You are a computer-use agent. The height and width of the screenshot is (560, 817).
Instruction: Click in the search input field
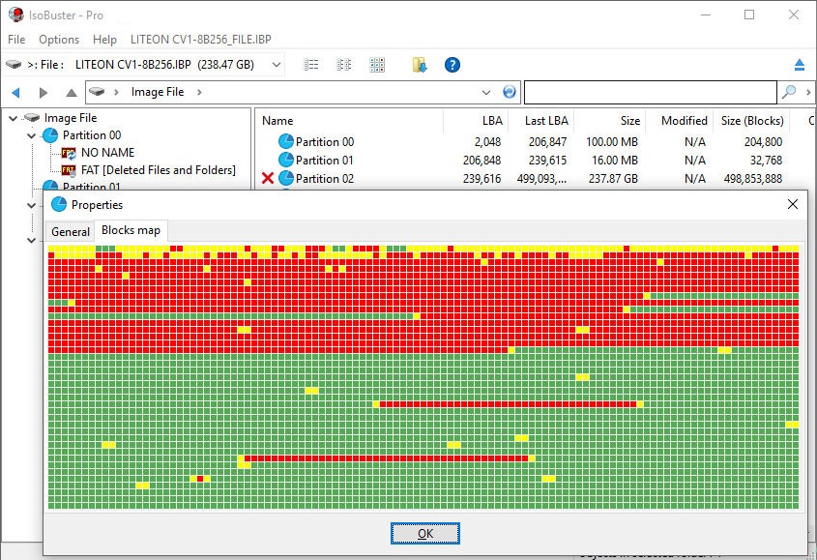pos(650,93)
